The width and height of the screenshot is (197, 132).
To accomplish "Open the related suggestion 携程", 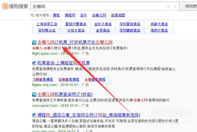I will (56, 15).
